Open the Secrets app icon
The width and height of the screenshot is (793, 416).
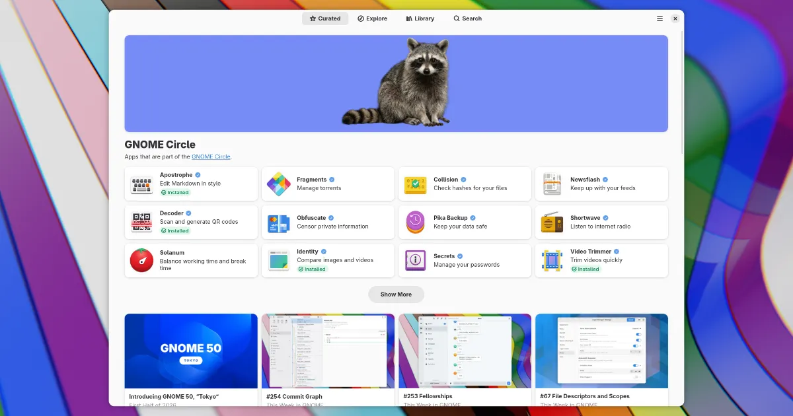416,260
